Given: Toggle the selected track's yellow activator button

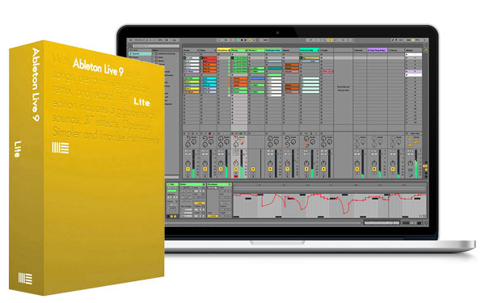Looking at the screenshot, I should pyautogui.click(x=236, y=169).
